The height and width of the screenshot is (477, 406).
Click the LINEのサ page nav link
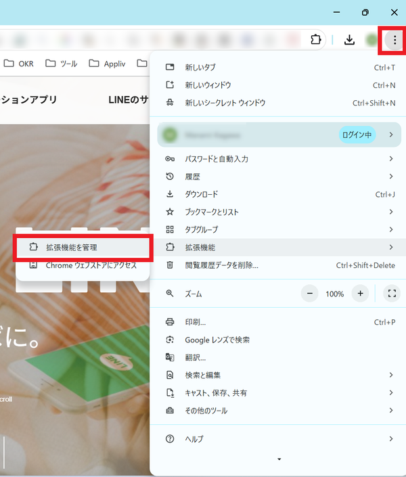click(129, 99)
